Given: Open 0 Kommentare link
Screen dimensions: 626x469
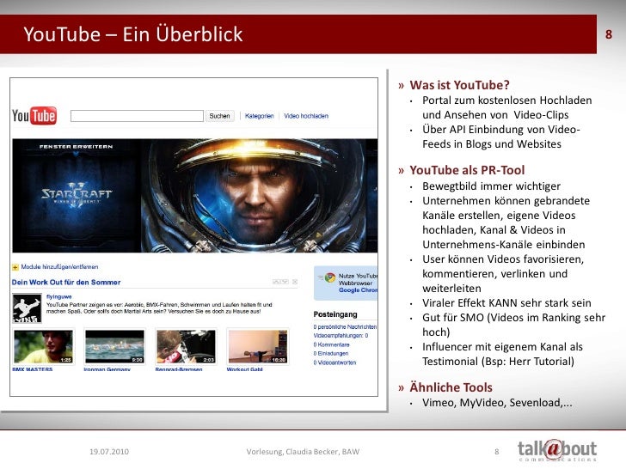Looking at the screenshot, I should (331, 344).
